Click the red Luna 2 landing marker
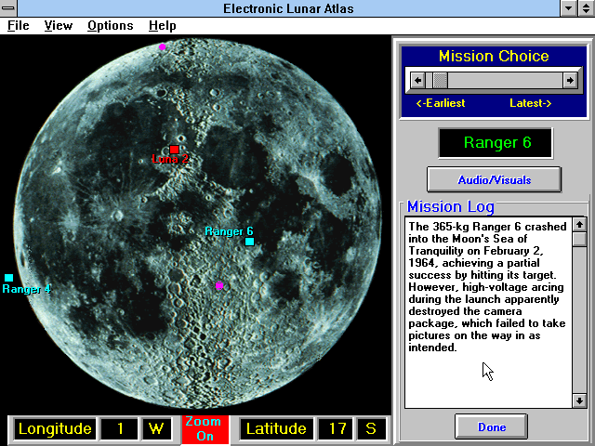595x446 pixels. coord(174,149)
